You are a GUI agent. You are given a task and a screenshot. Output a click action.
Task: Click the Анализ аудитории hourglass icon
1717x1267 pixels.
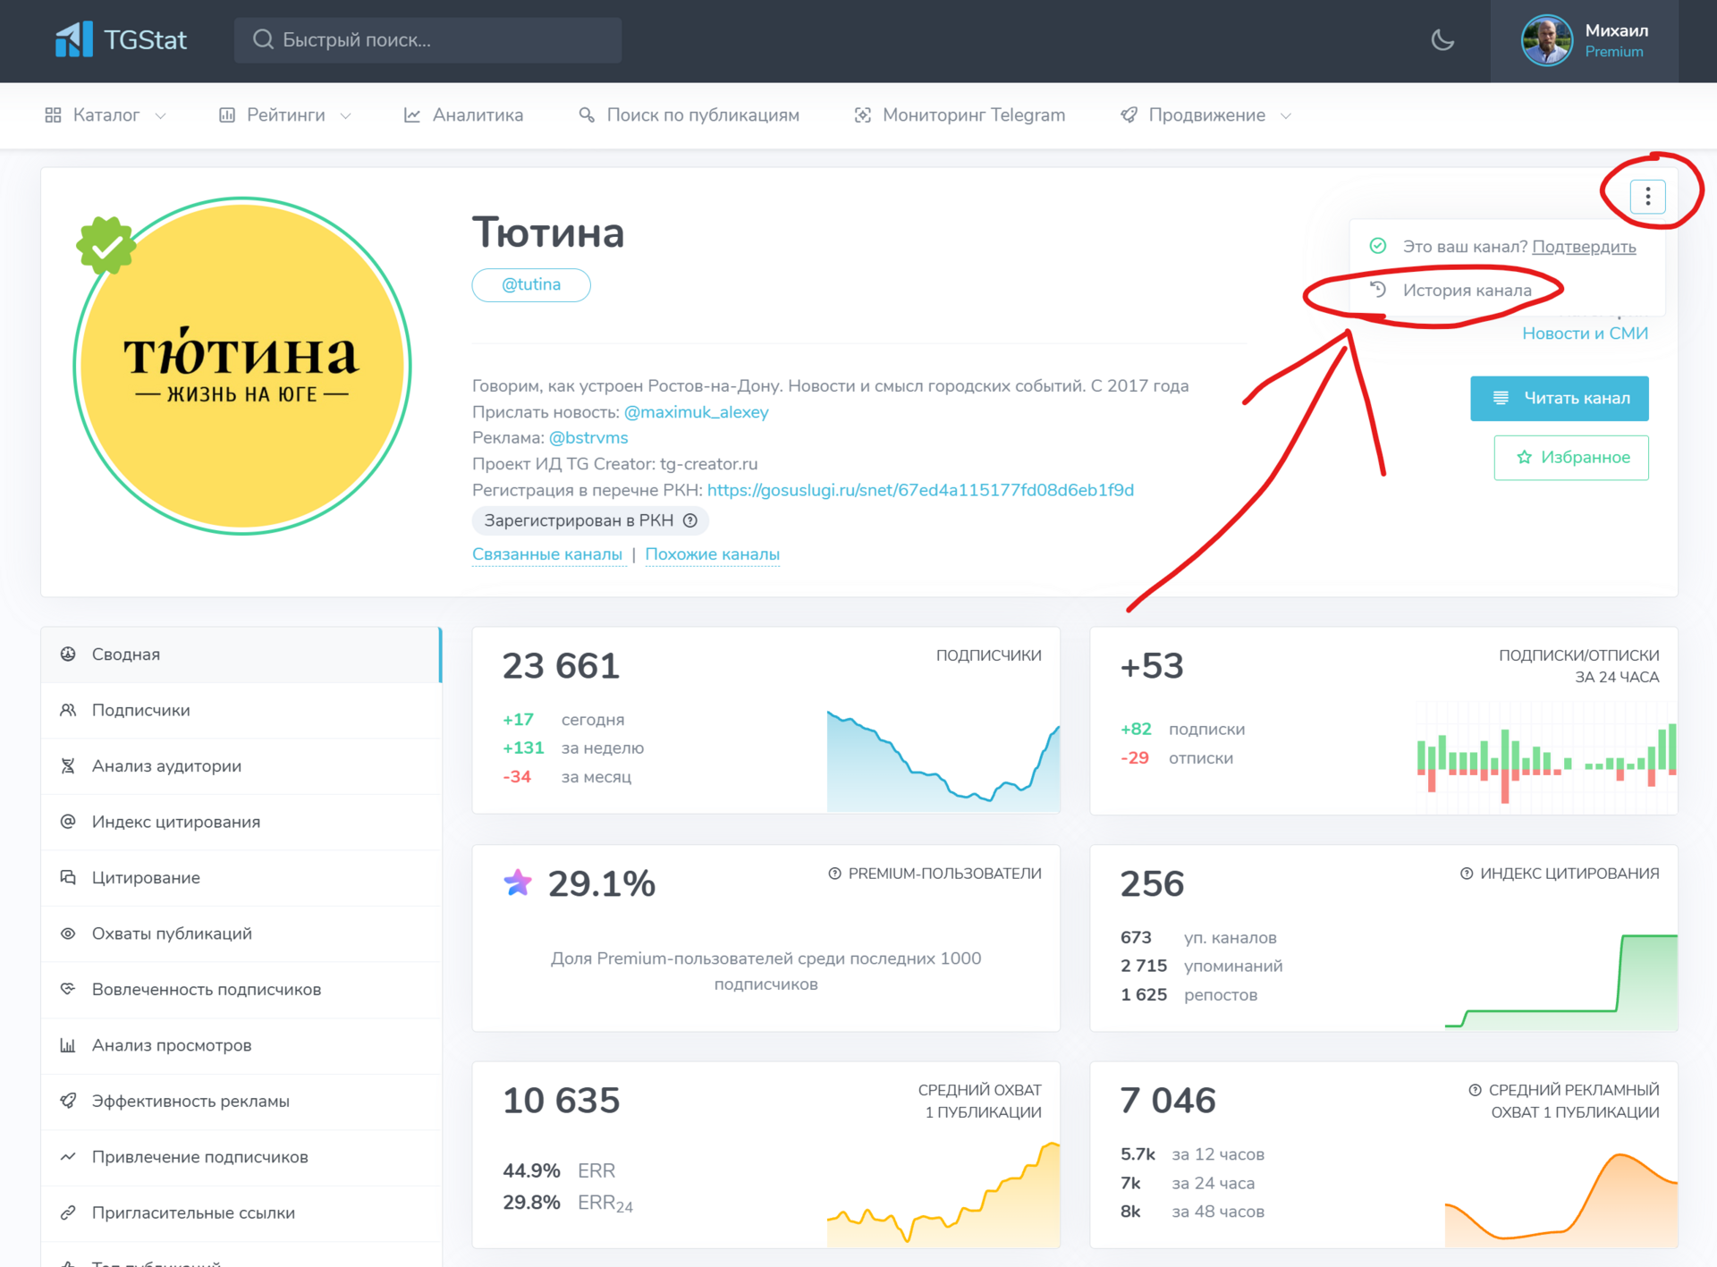(x=68, y=766)
